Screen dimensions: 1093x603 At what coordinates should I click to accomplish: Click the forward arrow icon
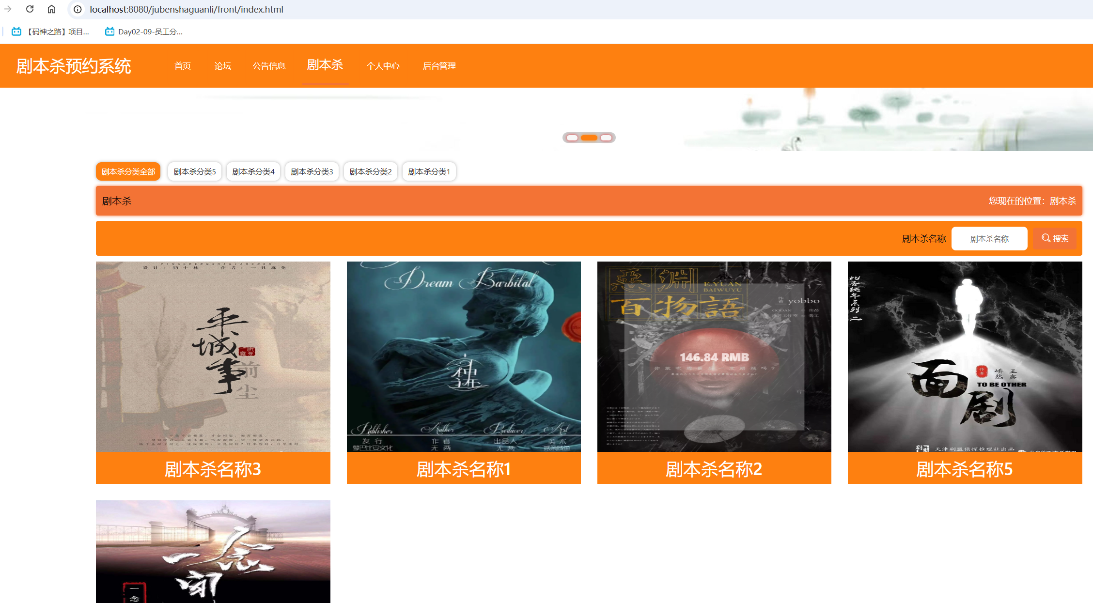click(x=8, y=9)
